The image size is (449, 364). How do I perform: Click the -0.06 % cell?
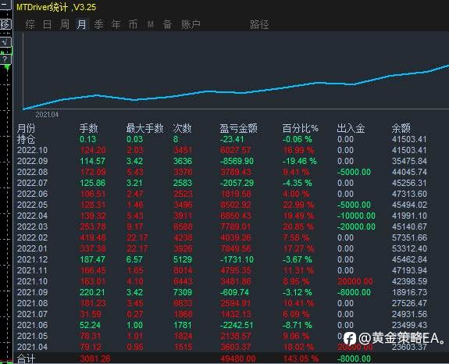pyautogui.click(x=298, y=140)
